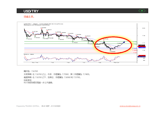Select the RSI 技術指標 comment sentence

click(x=38, y=83)
